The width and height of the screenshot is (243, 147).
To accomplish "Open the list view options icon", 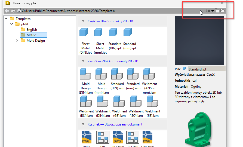I will coord(208,11).
